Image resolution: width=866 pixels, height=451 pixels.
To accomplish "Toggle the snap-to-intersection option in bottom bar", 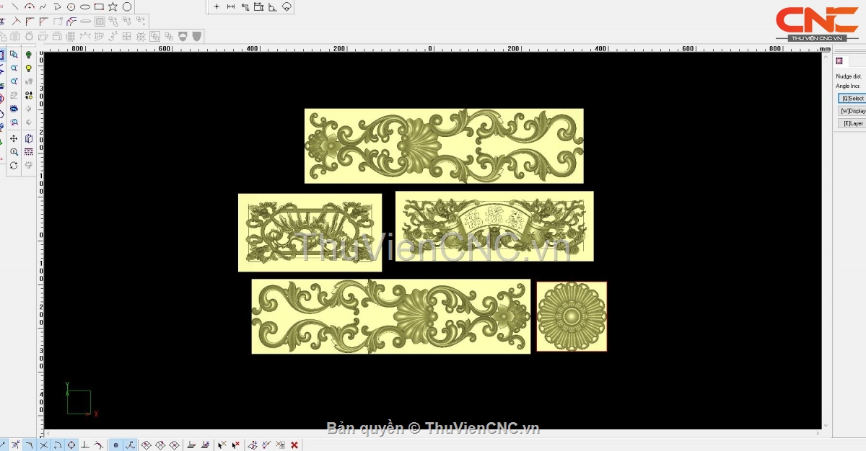I will (44, 445).
